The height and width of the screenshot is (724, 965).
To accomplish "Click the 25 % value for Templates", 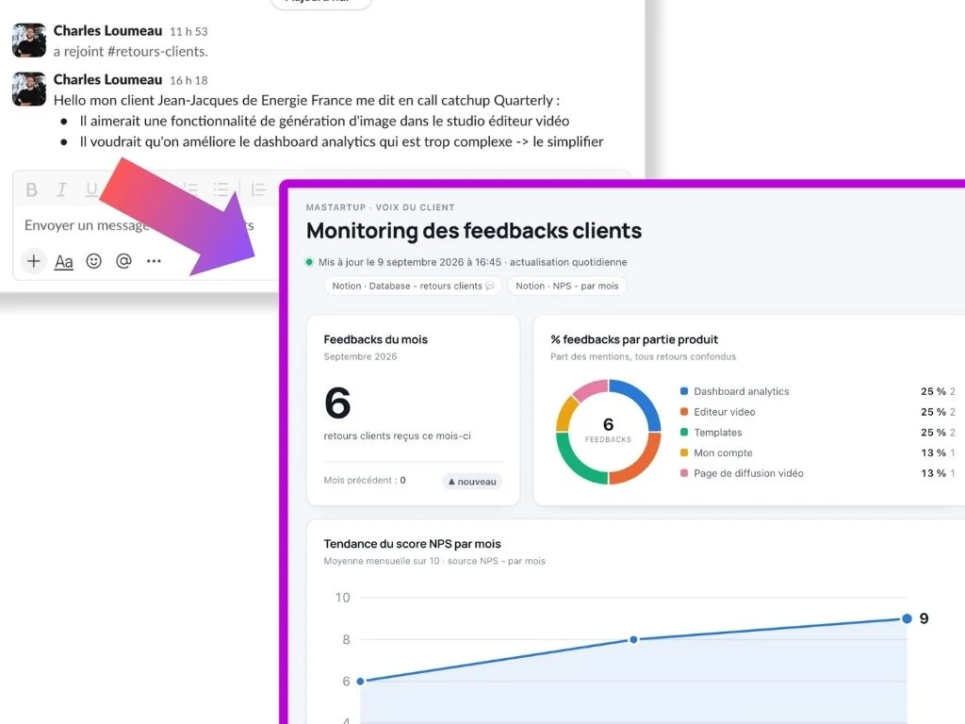I will 933,432.
